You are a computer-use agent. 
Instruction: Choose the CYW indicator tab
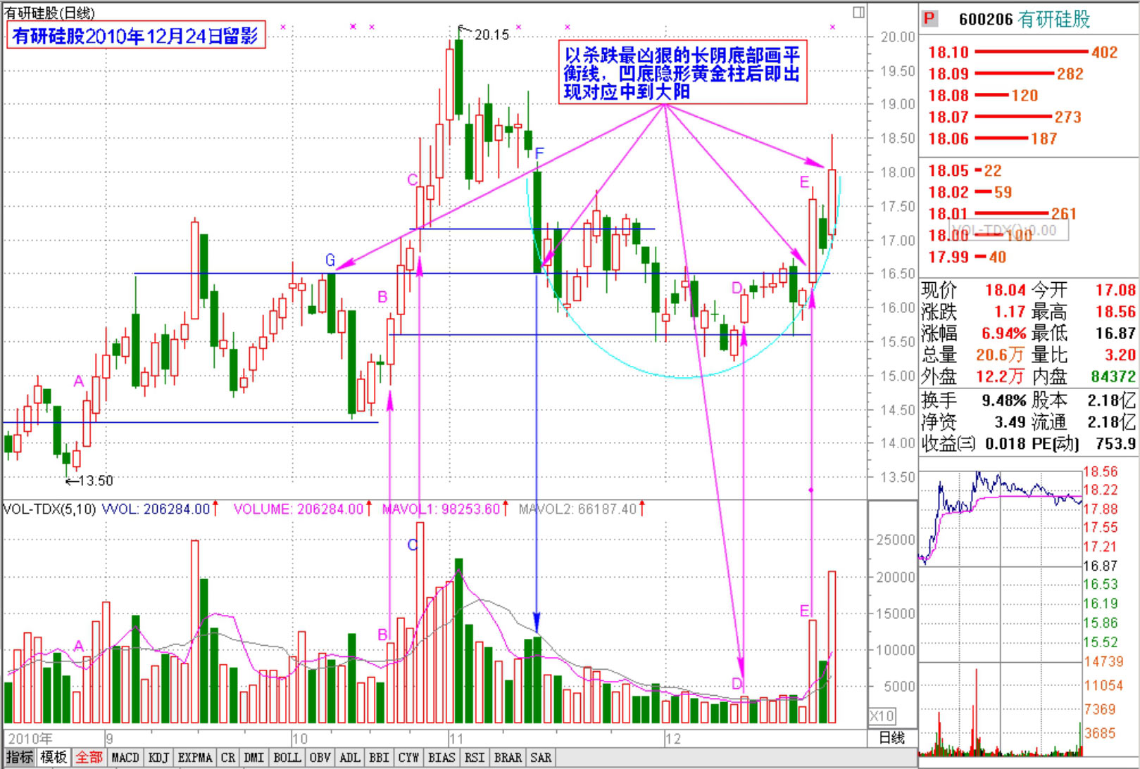coord(408,758)
